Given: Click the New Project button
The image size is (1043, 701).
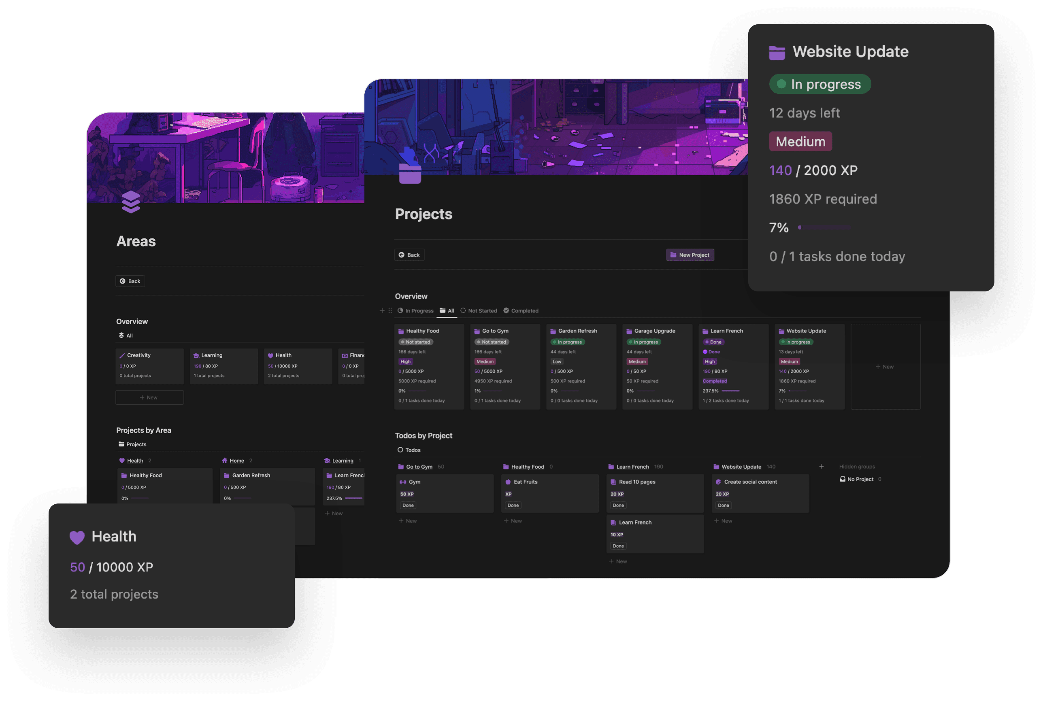Looking at the screenshot, I should pos(690,255).
